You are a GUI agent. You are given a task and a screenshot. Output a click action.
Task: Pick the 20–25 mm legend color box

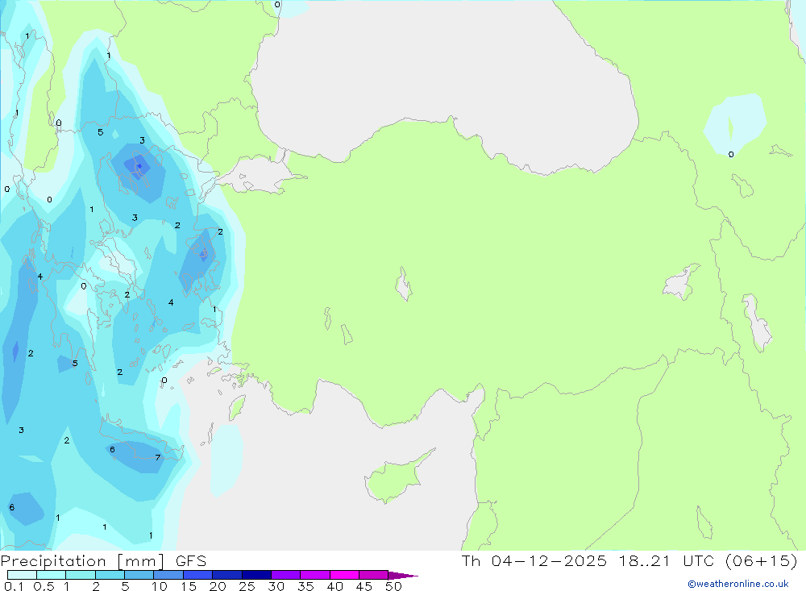pos(226,575)
